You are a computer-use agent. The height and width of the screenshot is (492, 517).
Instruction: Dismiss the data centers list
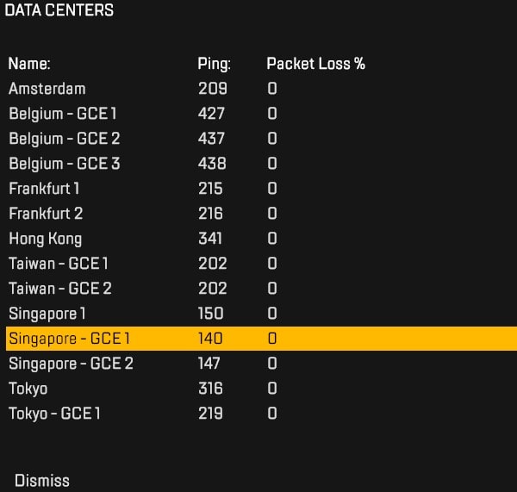coord(41,481)
